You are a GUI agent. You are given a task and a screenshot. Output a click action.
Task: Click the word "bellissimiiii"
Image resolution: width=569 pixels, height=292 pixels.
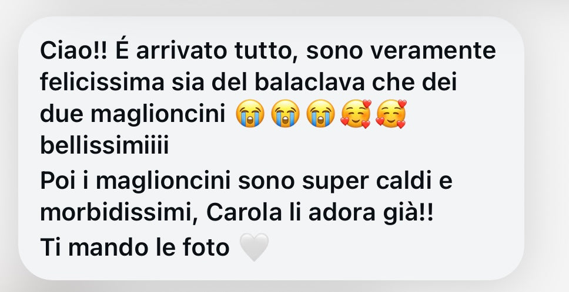pyautogui.click(x=105, y=146)
